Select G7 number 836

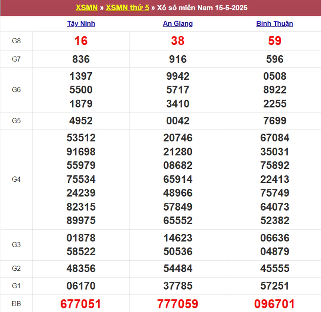(x=81, y=59)
